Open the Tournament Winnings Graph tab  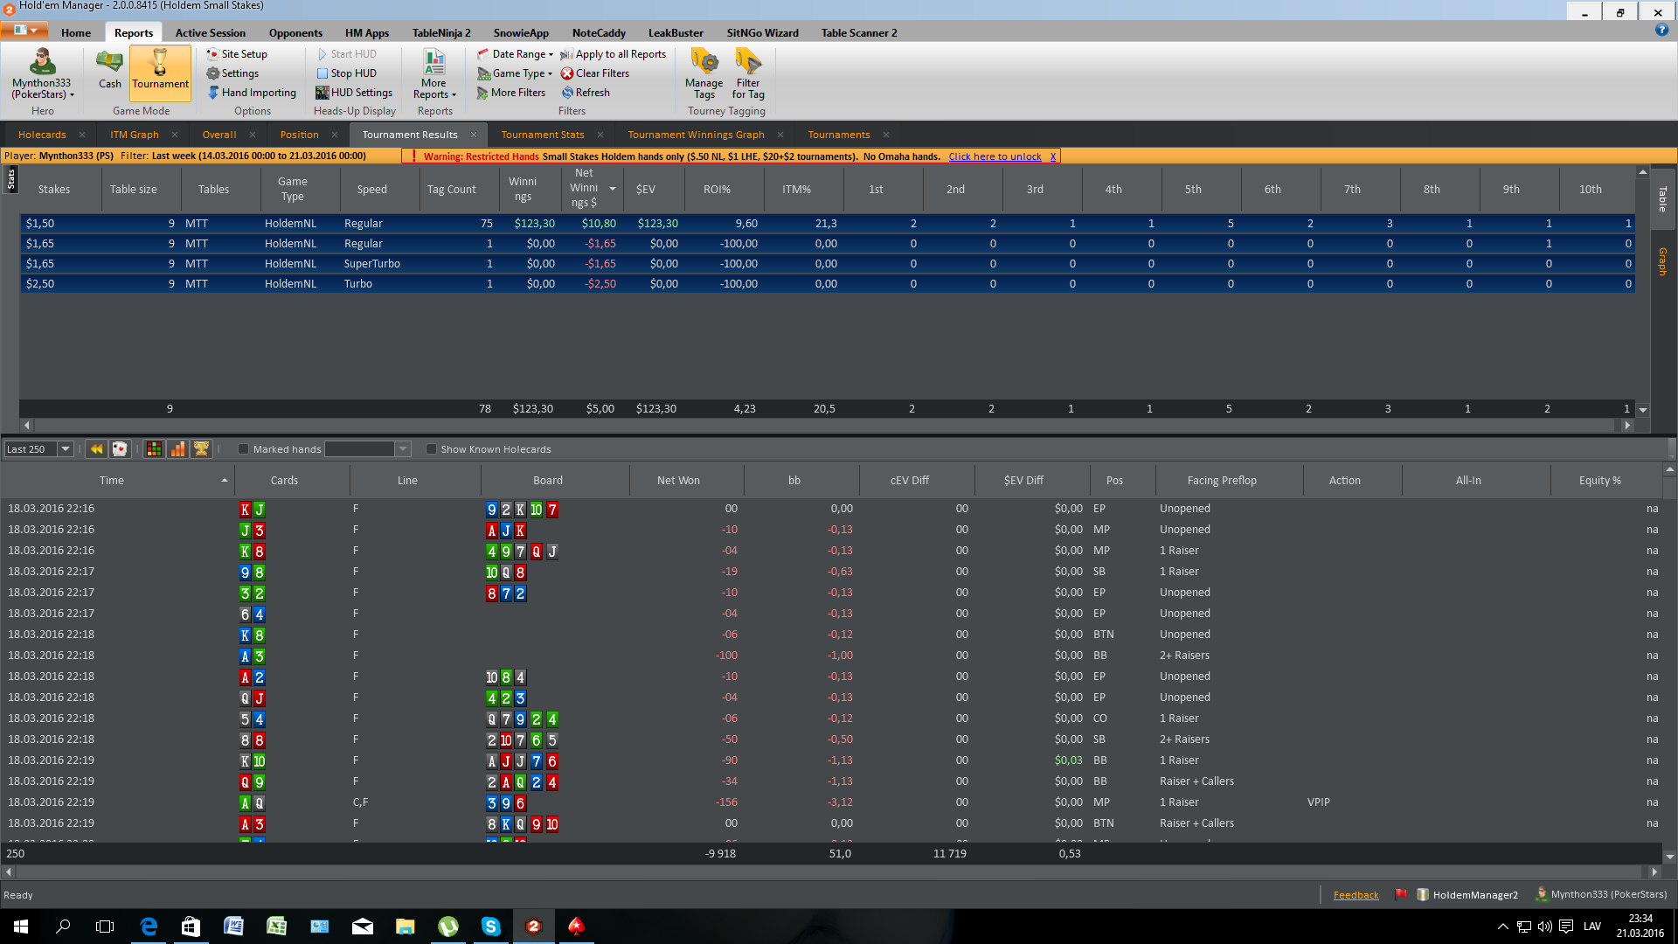696,135
